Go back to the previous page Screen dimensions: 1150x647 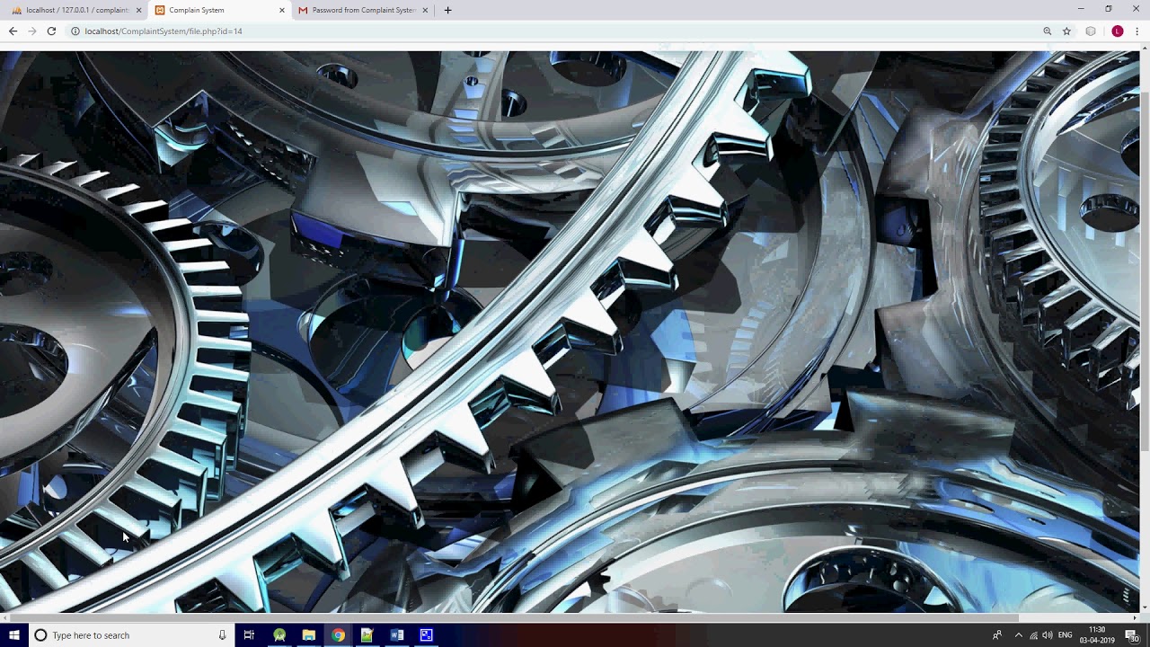point(13,31)
